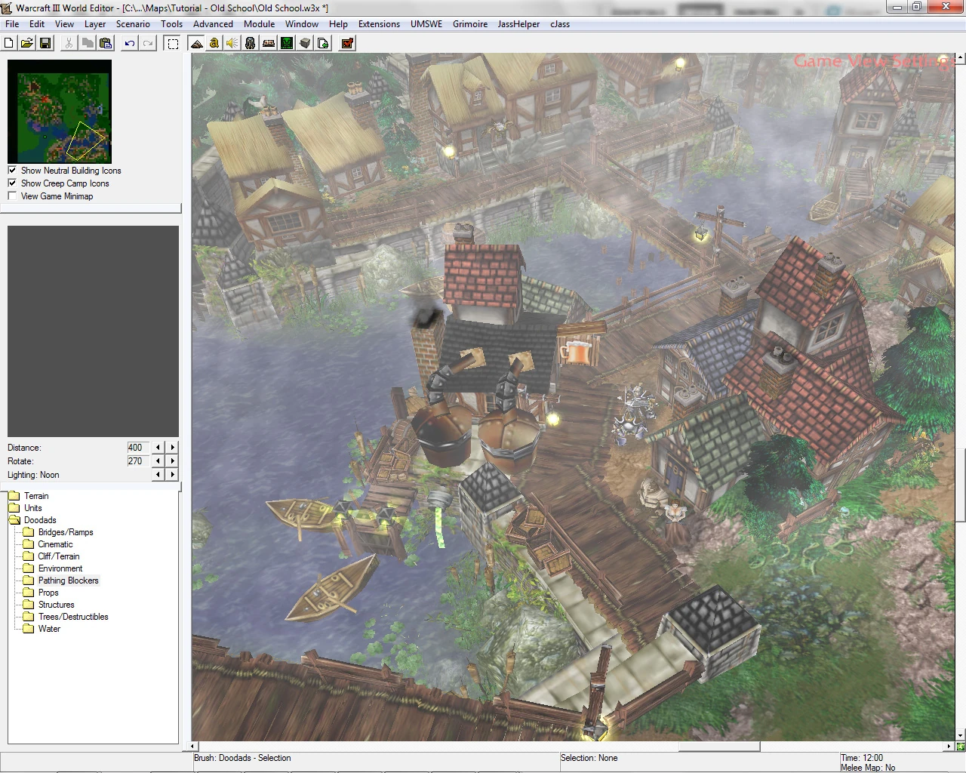This screenshot has height=773, width=966.
Task: Open the Scenario menu
Action: pos(133,24)
